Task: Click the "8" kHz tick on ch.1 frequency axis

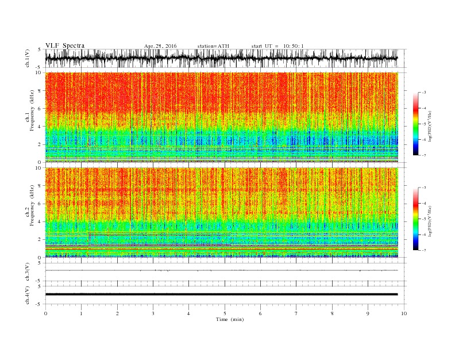Action: coord(40,91)
